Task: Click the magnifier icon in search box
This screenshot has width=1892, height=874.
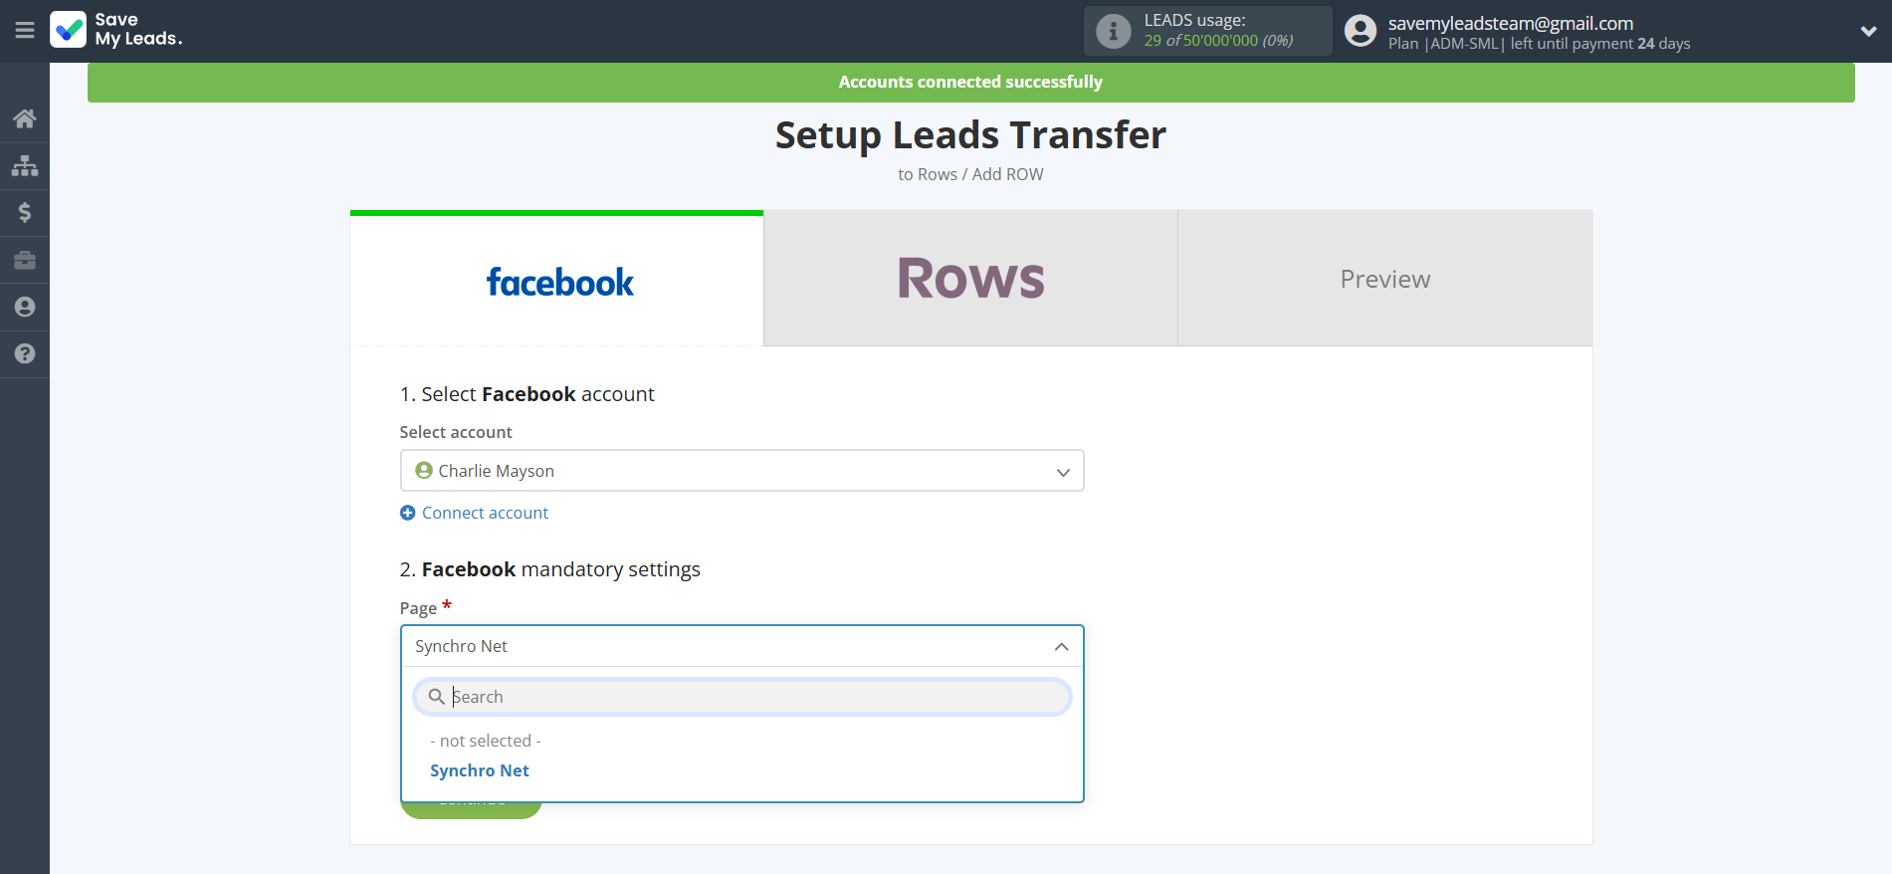Action: (436, 697)
